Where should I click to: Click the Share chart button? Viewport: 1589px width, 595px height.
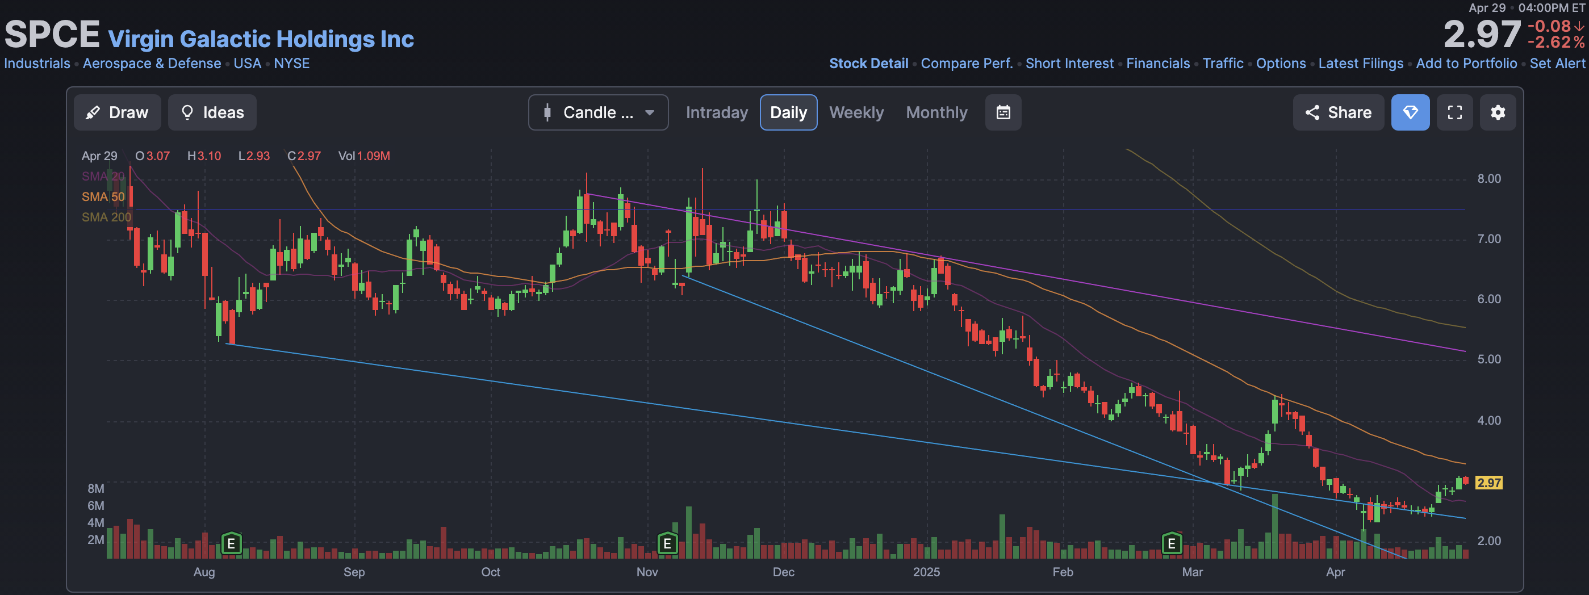[x=1339, y=112]
